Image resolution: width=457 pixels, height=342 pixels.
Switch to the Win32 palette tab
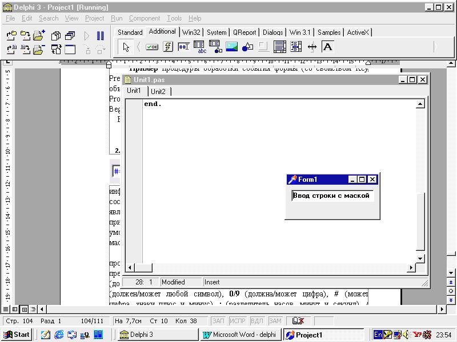(191, 32)
